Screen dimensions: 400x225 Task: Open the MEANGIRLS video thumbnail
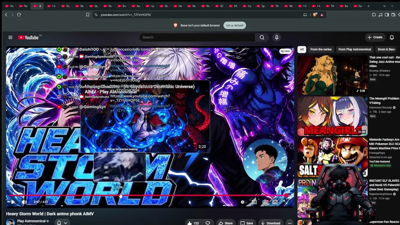(x=332, y=116)
